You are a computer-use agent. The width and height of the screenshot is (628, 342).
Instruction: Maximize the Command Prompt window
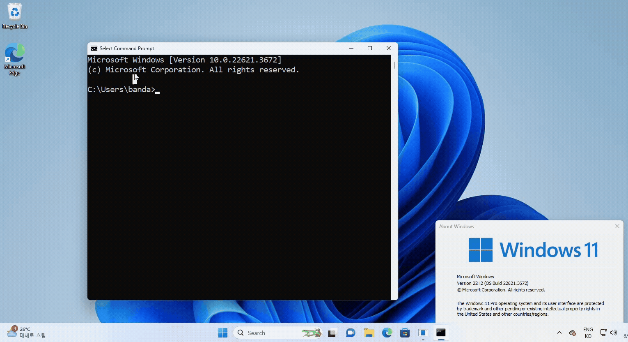(370, 49)
